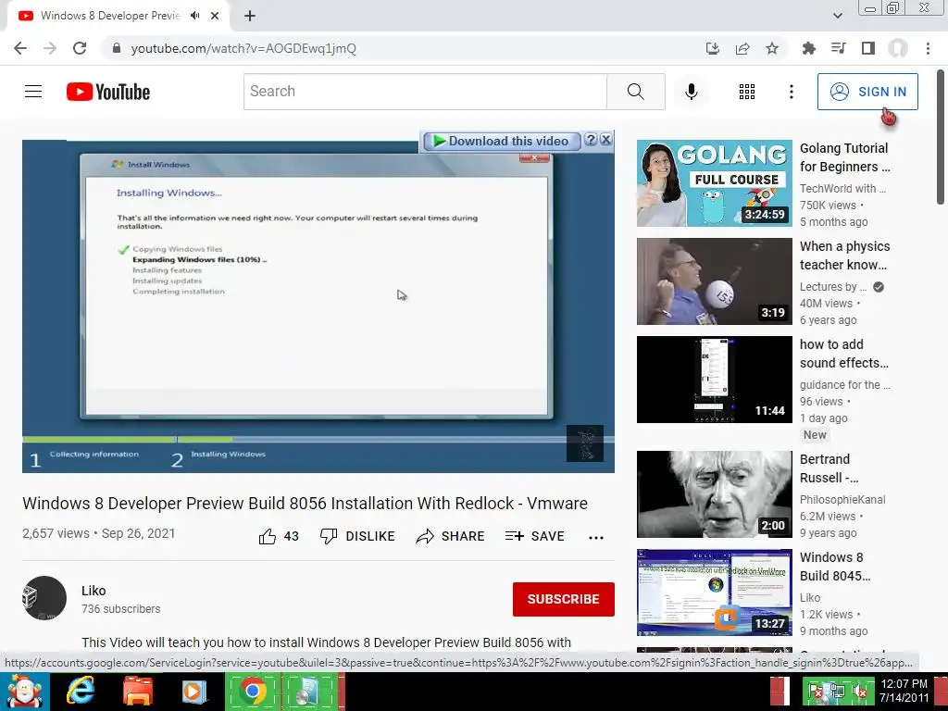Screen dimensions: 948x711
Task: Click the video title text
Action: coord(305,503)
